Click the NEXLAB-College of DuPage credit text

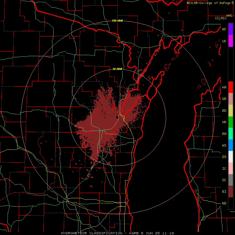(x=209, y=3)
